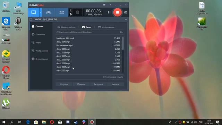Open Сортировка по дате sort option
222x125 pixels.
(113, 77)
